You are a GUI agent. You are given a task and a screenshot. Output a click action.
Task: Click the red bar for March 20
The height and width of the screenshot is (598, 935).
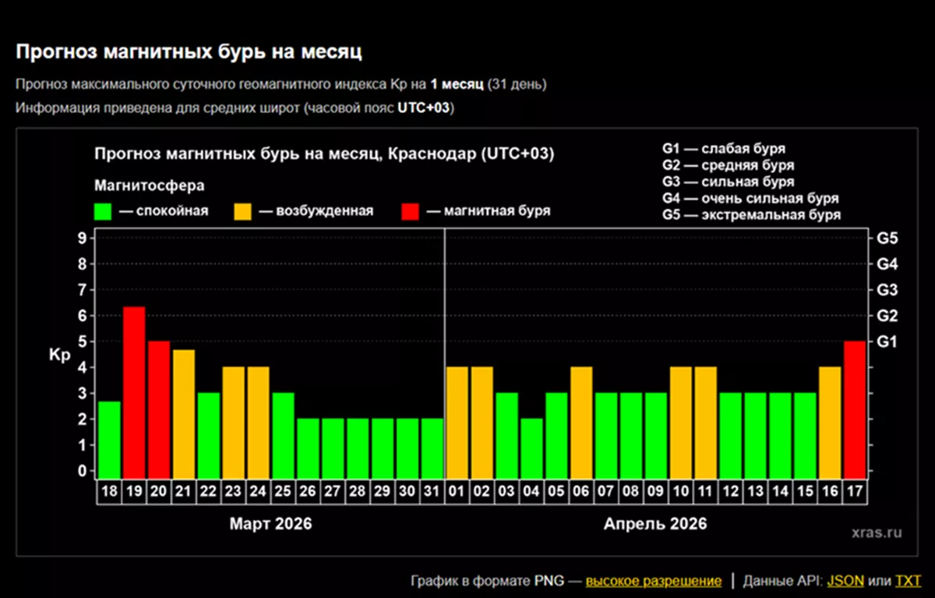(159, 409)
